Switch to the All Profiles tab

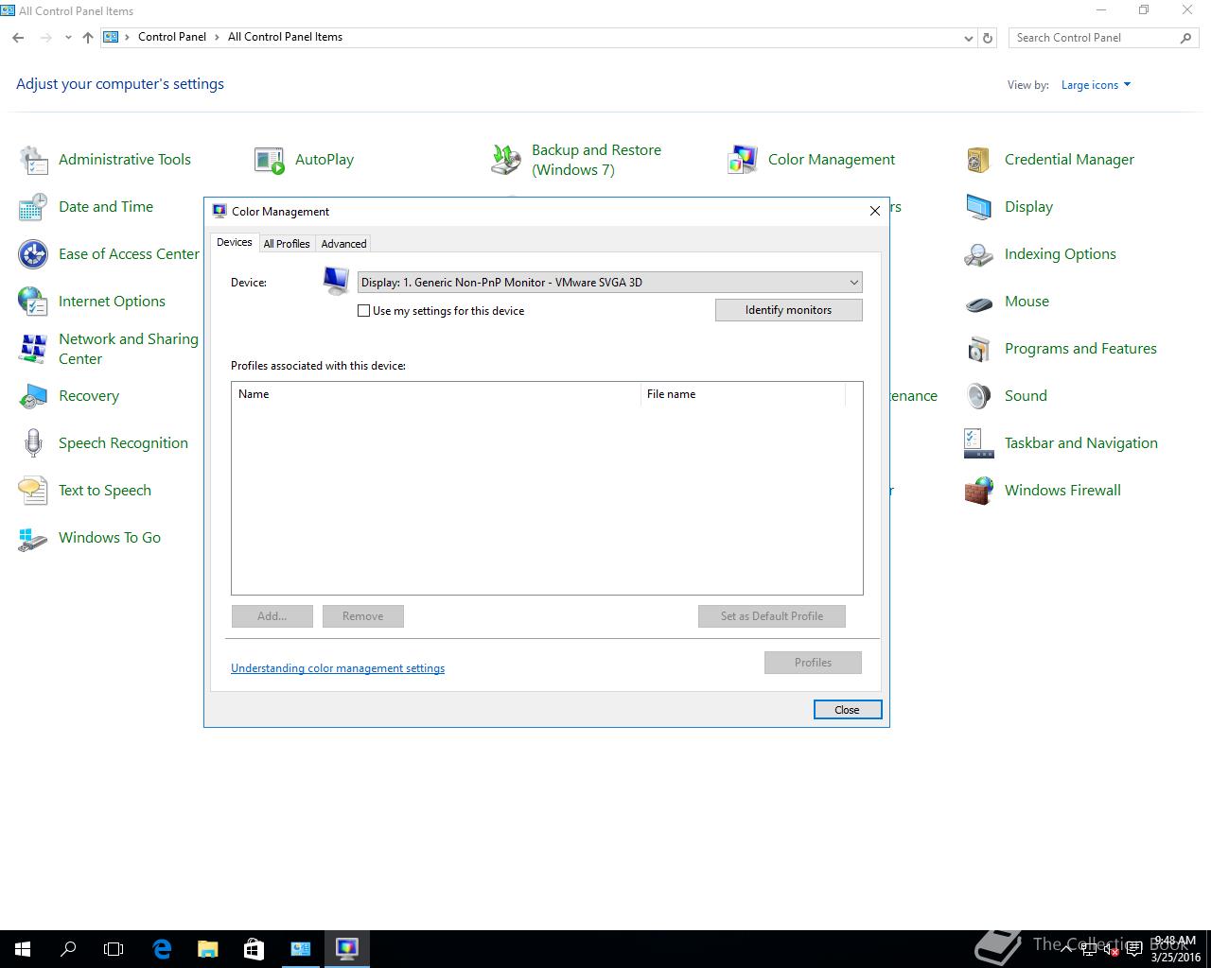(x=287, y=244)
